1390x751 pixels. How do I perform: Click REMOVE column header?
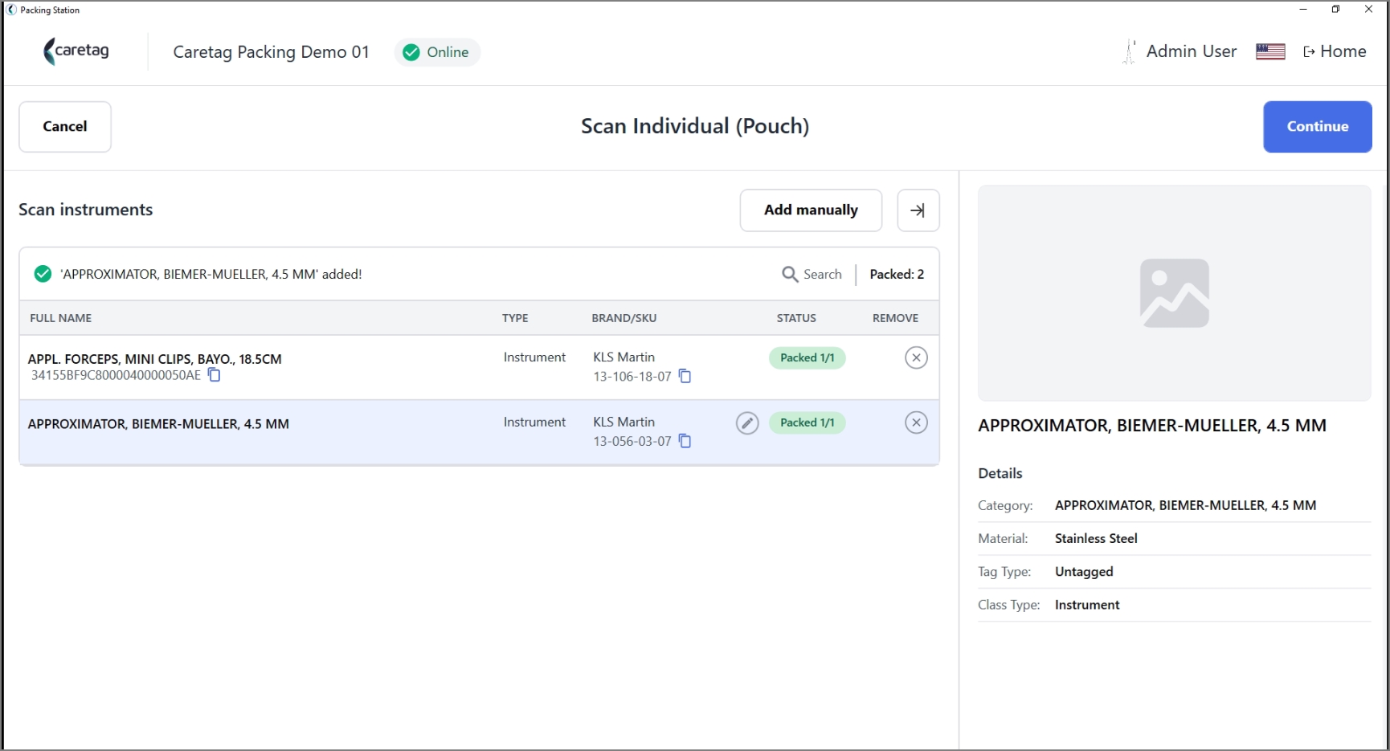(895, 318)
